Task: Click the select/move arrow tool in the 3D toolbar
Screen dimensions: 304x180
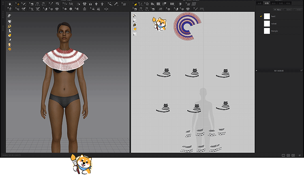Action: (17, 4)
